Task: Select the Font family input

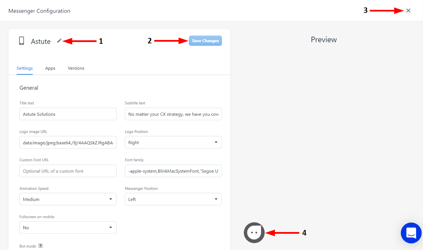Action: [173, 171]
